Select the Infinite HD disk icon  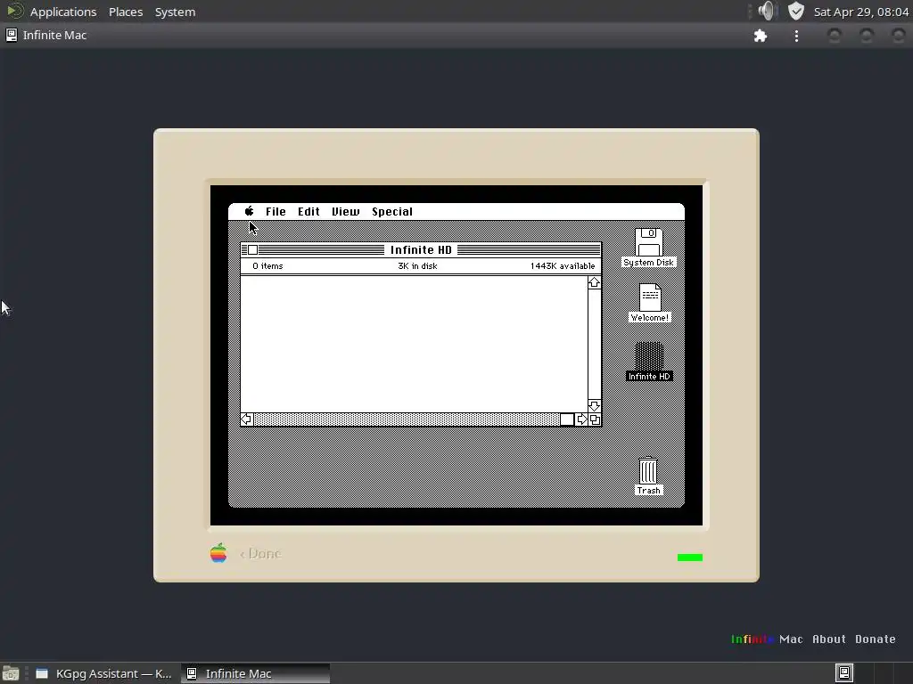[x=649, y=356]
